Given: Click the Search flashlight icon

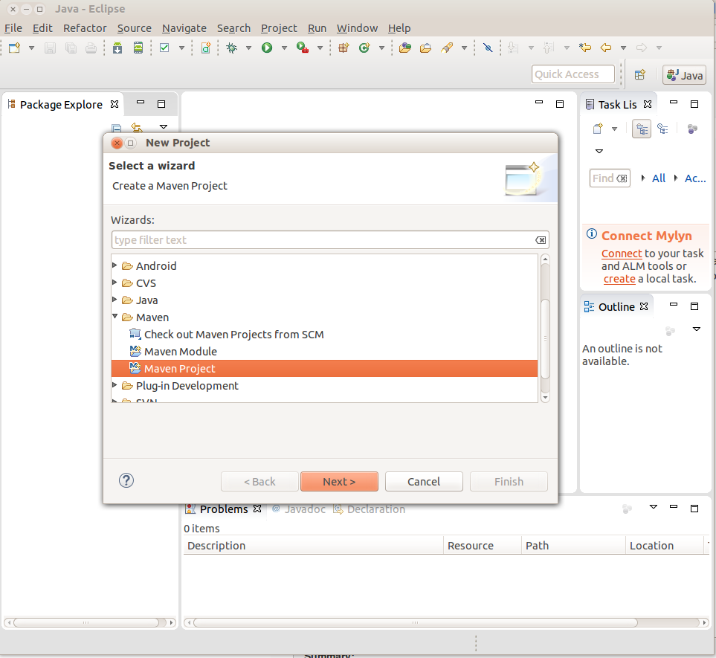Looking at the screenshot, I should 447,48.
